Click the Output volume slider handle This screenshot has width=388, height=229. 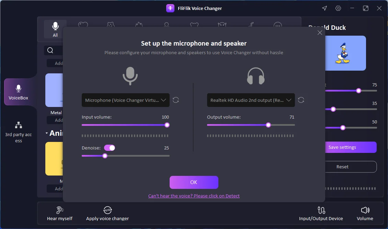[268, 125]
